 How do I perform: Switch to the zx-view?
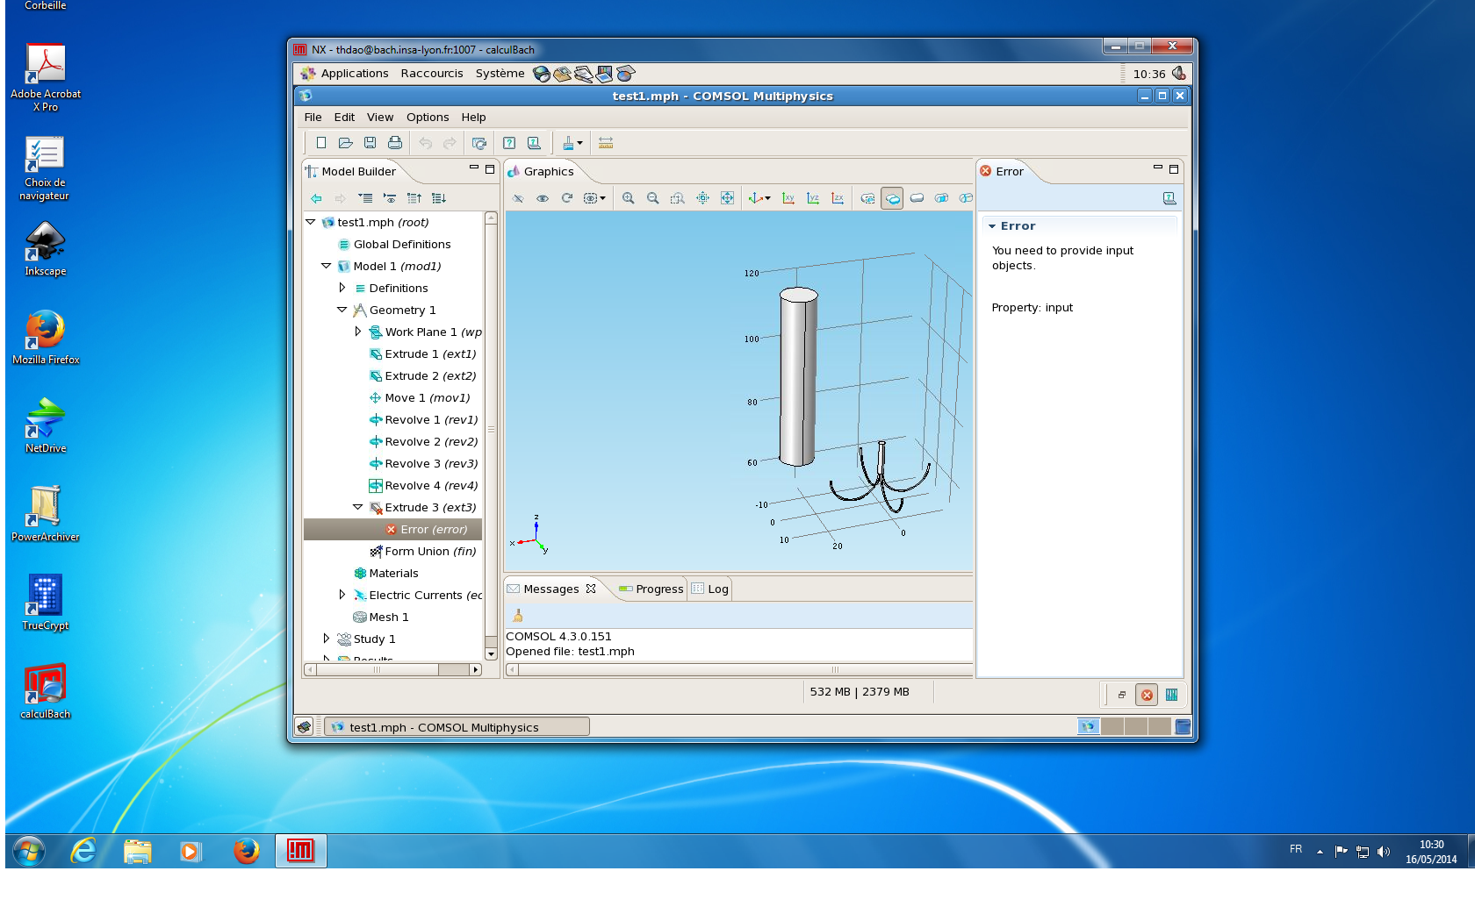point(838,198)
